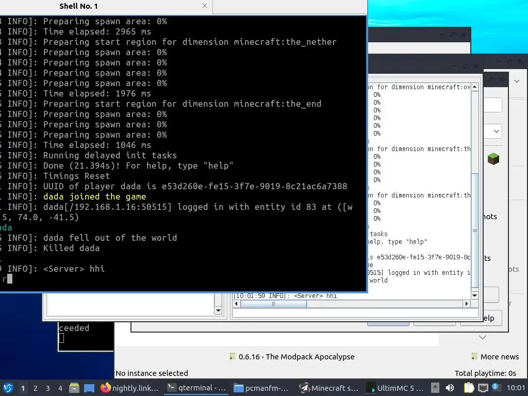
Task: Launch the file manager quick-launch icon
Action: tap(74, 388)
